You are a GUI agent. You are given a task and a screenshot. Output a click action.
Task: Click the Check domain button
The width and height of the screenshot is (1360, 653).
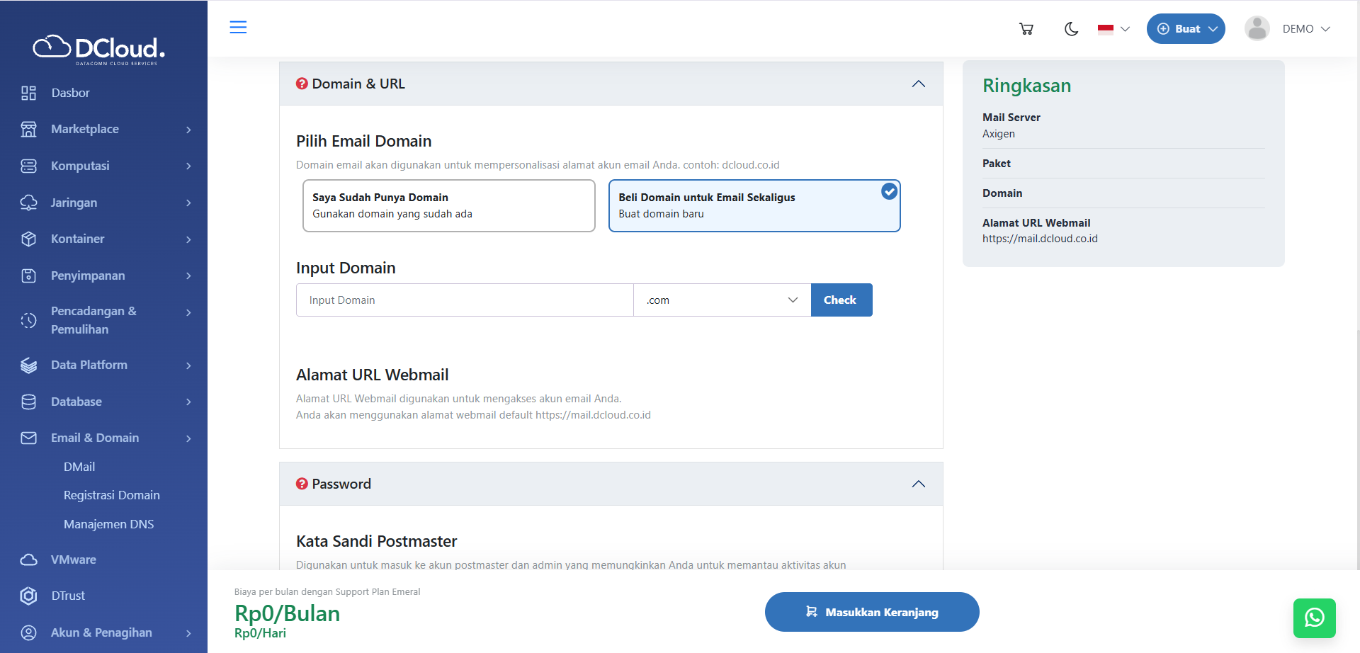(x=841, y=300)
